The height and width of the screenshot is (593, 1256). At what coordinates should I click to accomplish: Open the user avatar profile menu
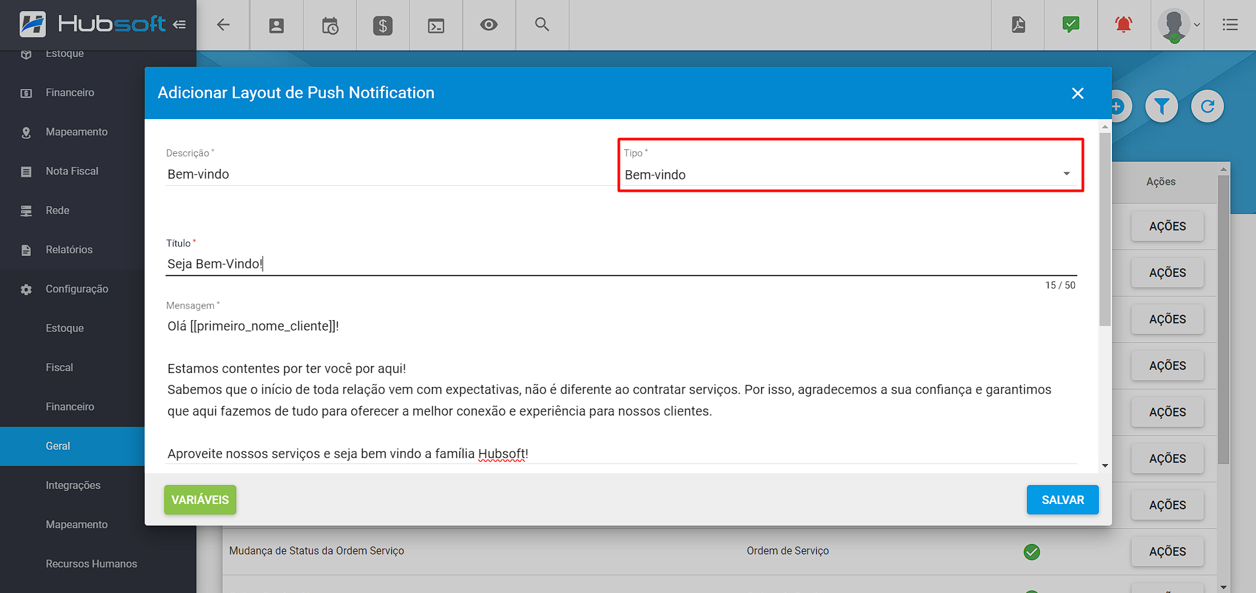coord(1178,26)
